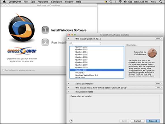
Task: Click the search magnifier in the installer field
Action: click(72, 44)
